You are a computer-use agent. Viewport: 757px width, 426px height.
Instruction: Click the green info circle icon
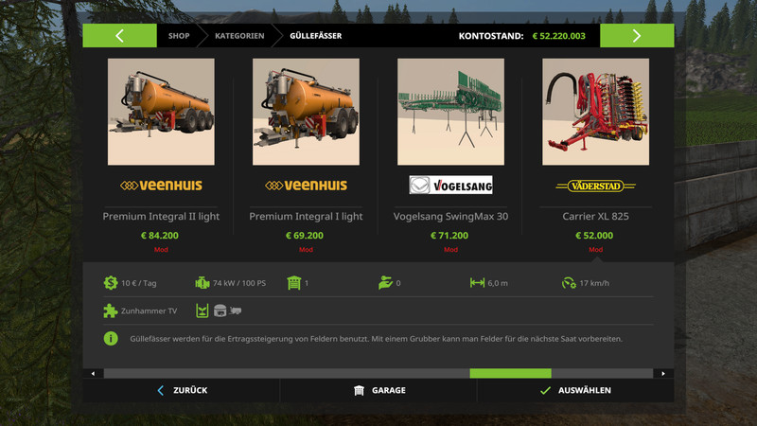[x=111, y=339]
